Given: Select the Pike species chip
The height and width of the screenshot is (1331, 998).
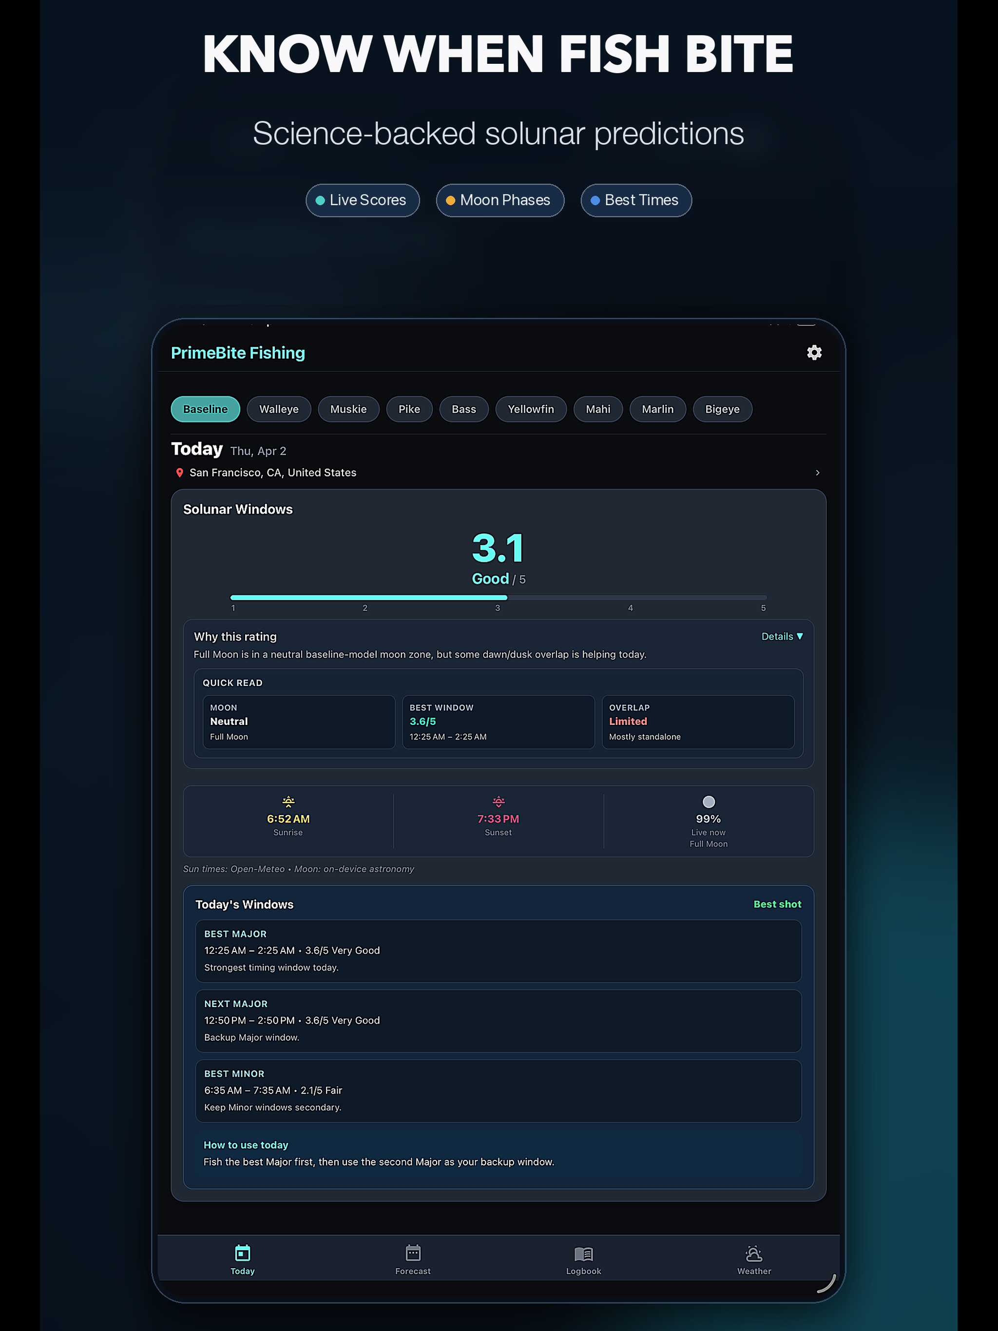Looking at the screenshot, I should [409, 409].
